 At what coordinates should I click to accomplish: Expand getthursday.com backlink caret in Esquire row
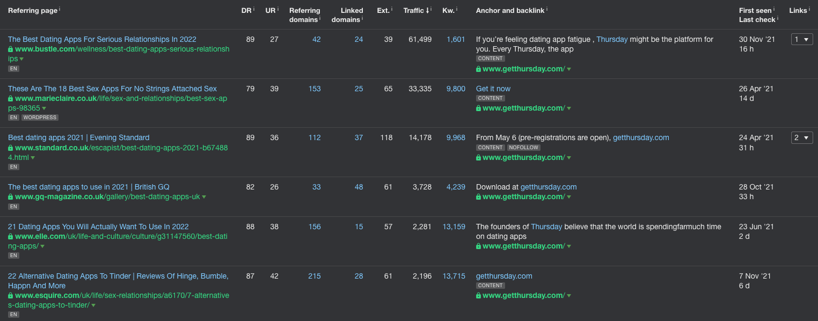point(569,296)
